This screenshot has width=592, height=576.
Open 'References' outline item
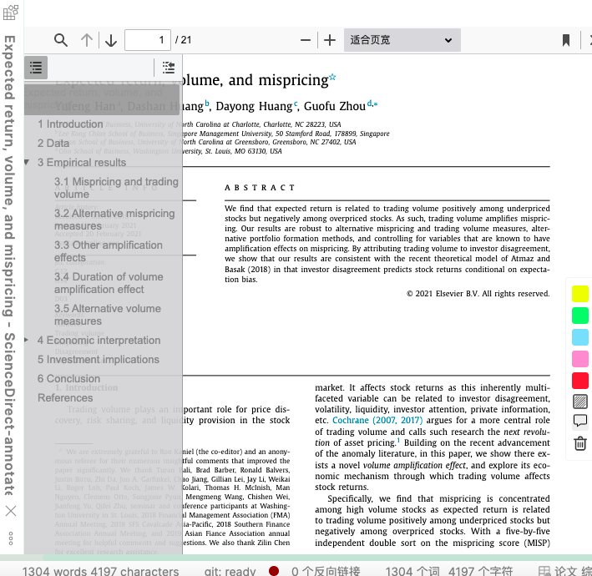pyautogui.click(x=65, y=398)
